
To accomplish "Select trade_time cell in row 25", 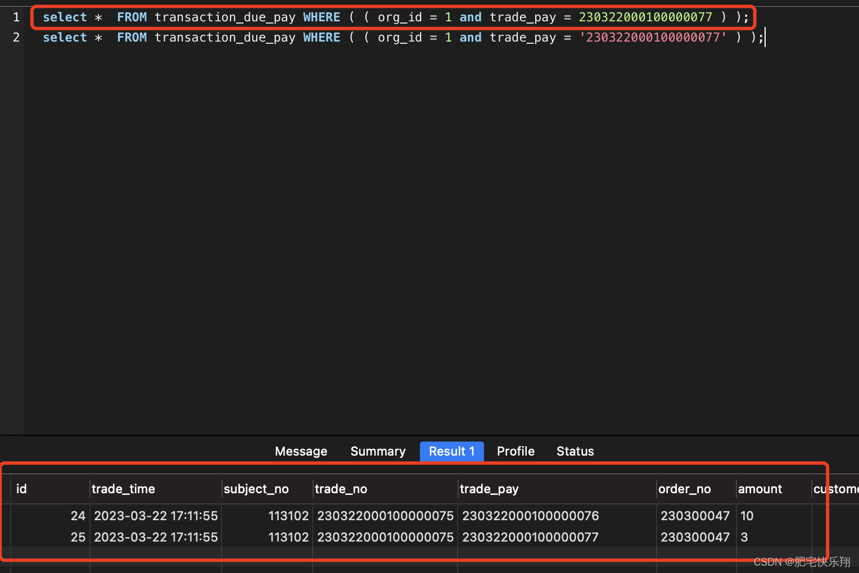I will 156,537.
